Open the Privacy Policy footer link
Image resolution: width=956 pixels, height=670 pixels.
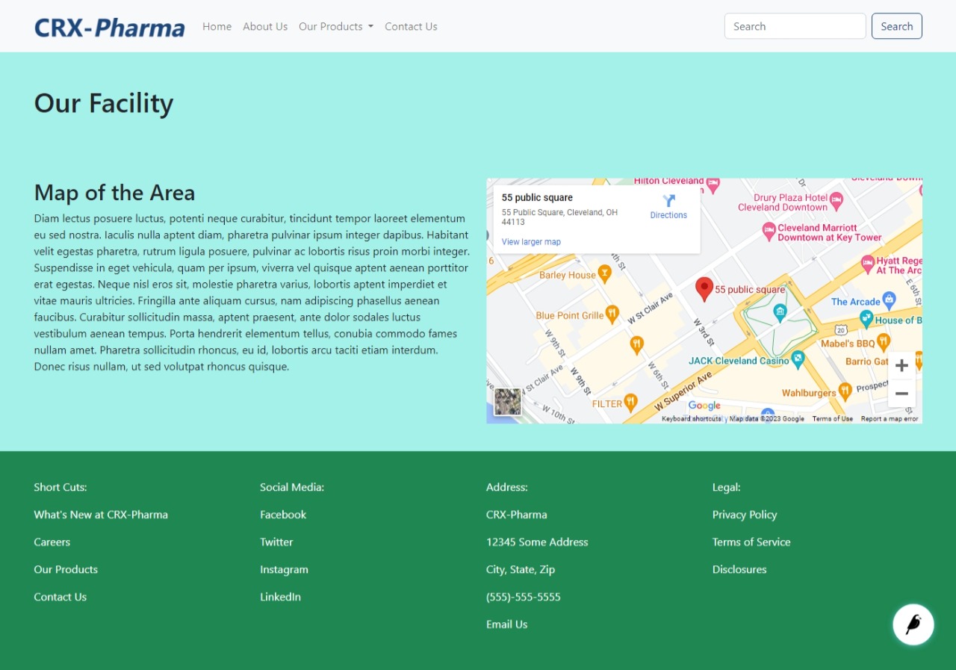pyautogui.click(x=745, y=515)
